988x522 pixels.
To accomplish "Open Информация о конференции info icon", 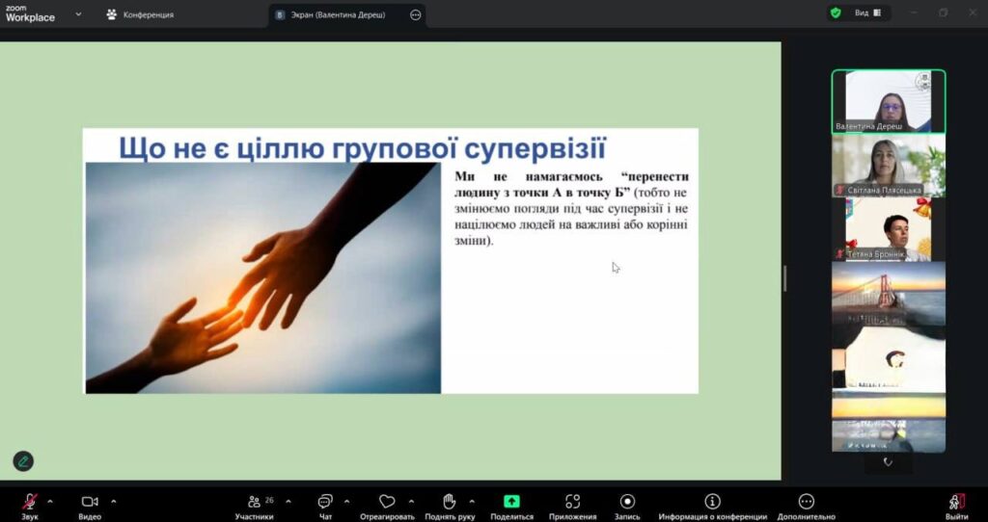I will (712, 502).
